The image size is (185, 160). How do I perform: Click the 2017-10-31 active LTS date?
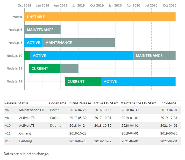point(103,118)
